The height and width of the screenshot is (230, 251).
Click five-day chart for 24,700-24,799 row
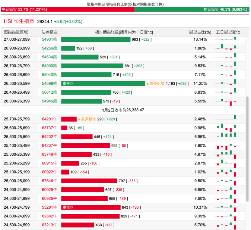227,207
